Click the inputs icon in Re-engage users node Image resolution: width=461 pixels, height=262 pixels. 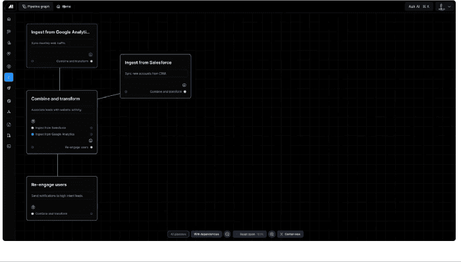33,207
